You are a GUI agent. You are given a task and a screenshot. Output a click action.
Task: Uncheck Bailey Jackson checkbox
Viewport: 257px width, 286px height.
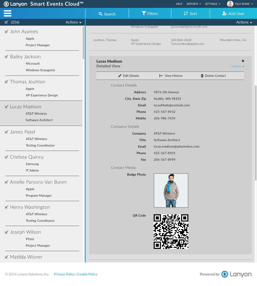[x=7, y=56]
